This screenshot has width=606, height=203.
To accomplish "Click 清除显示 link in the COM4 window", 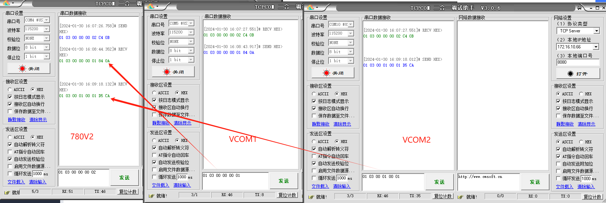I will pyautogui.click(x=38, y=120).
